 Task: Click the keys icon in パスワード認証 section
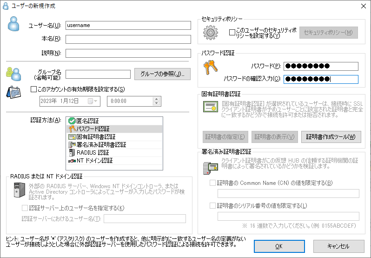(210, 68)
